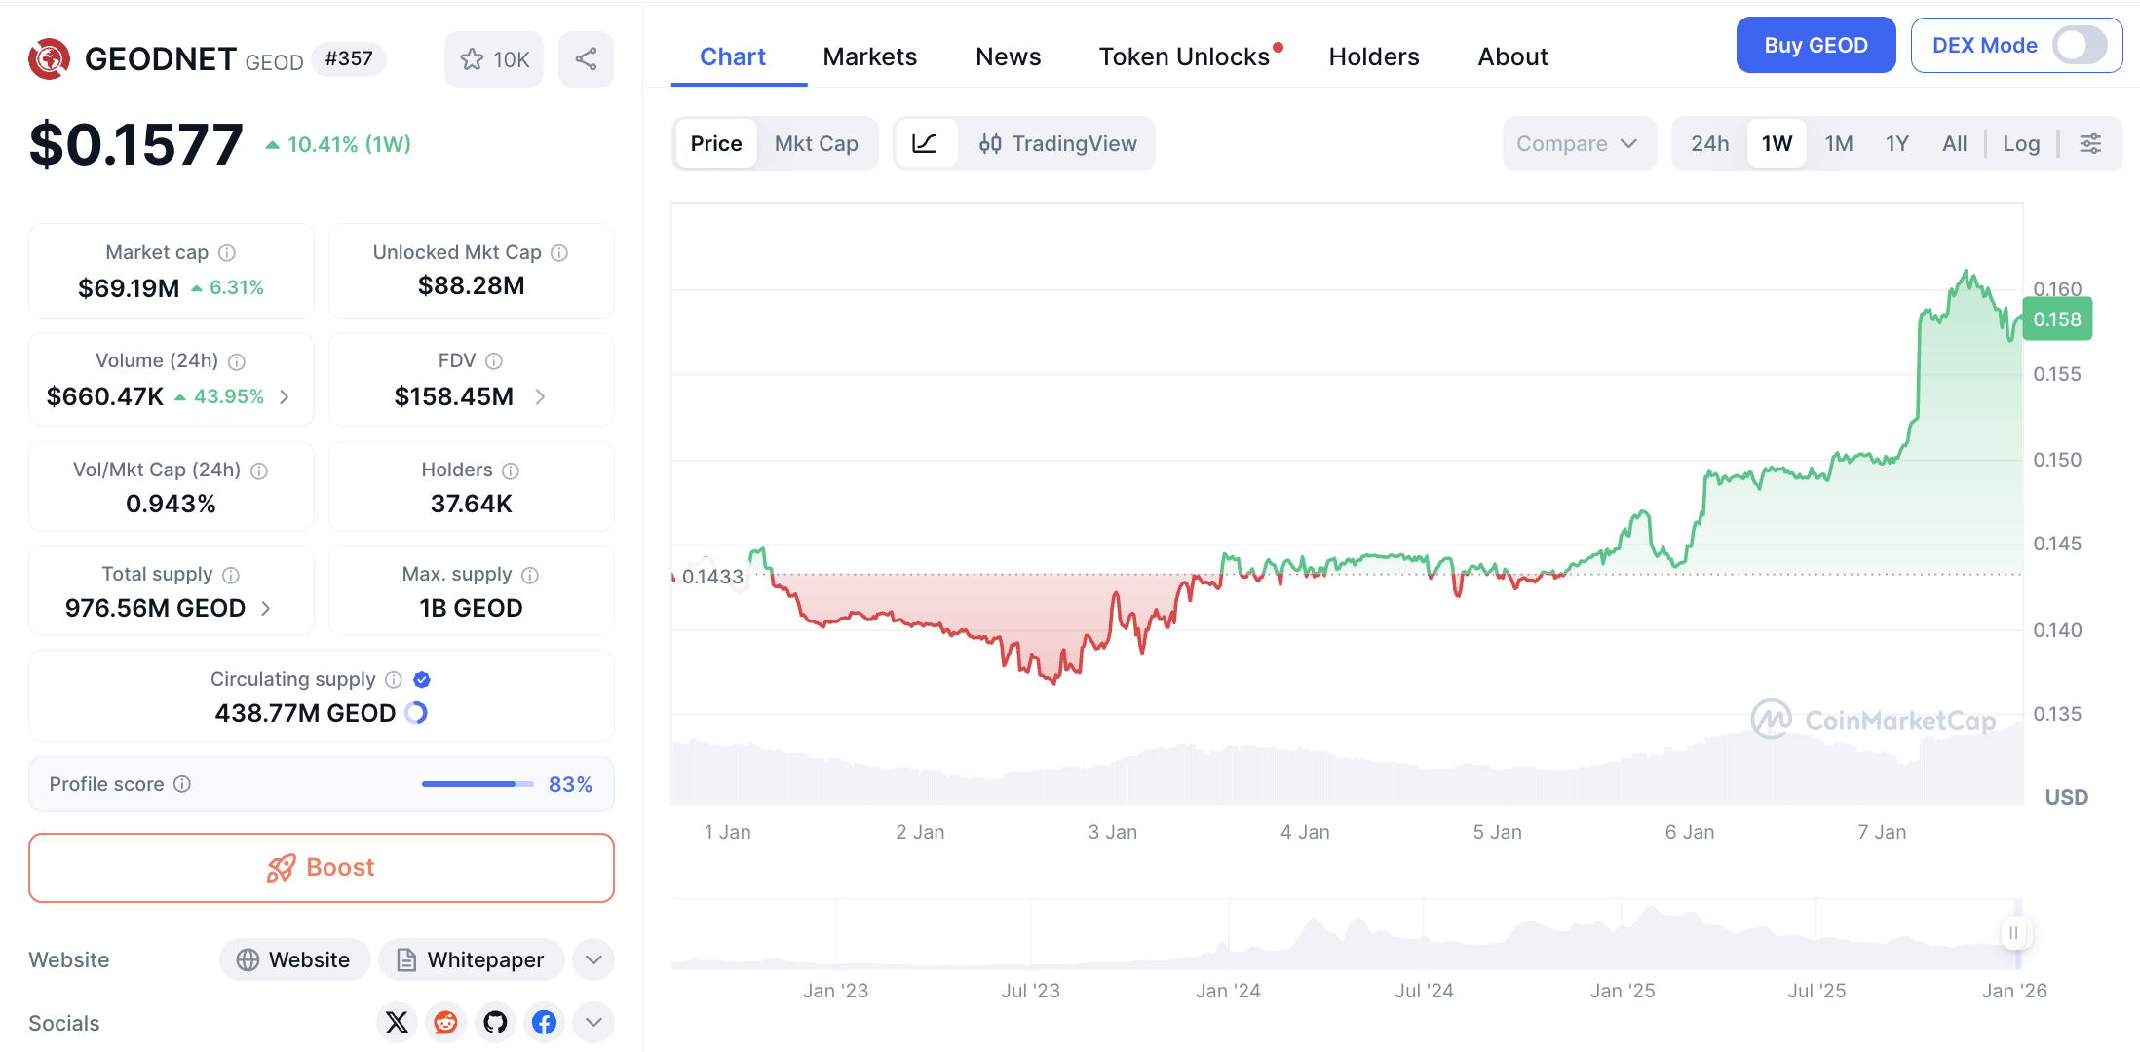Switch chart to Mkt Cap view
This screenshot has height=1052, width=2140.
(x=816, y=144)
